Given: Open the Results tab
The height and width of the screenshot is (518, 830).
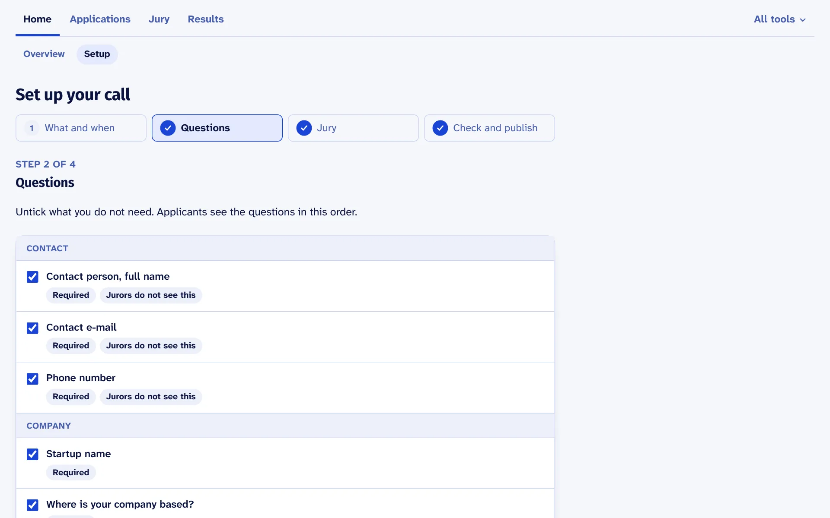Looking at the screenshot, I should pos(205,19).
